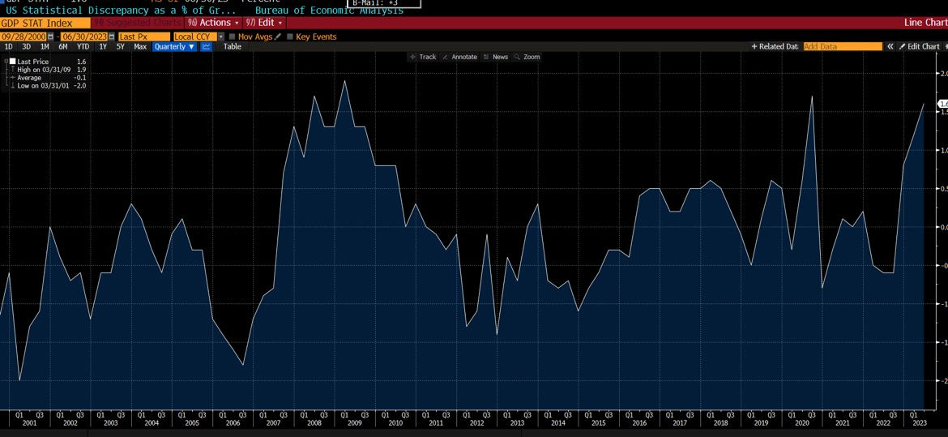The image size is (948, 437).
Task: Select the Max range
Action: 140,46
